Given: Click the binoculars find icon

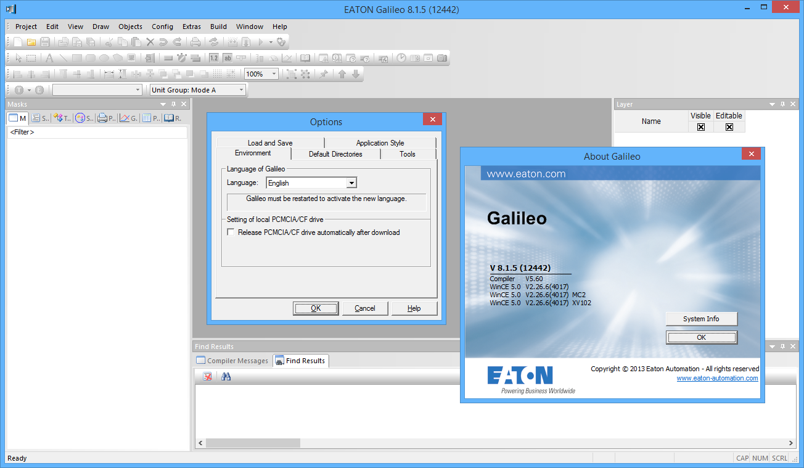Looking at the screenshot, I should point(226,377).
